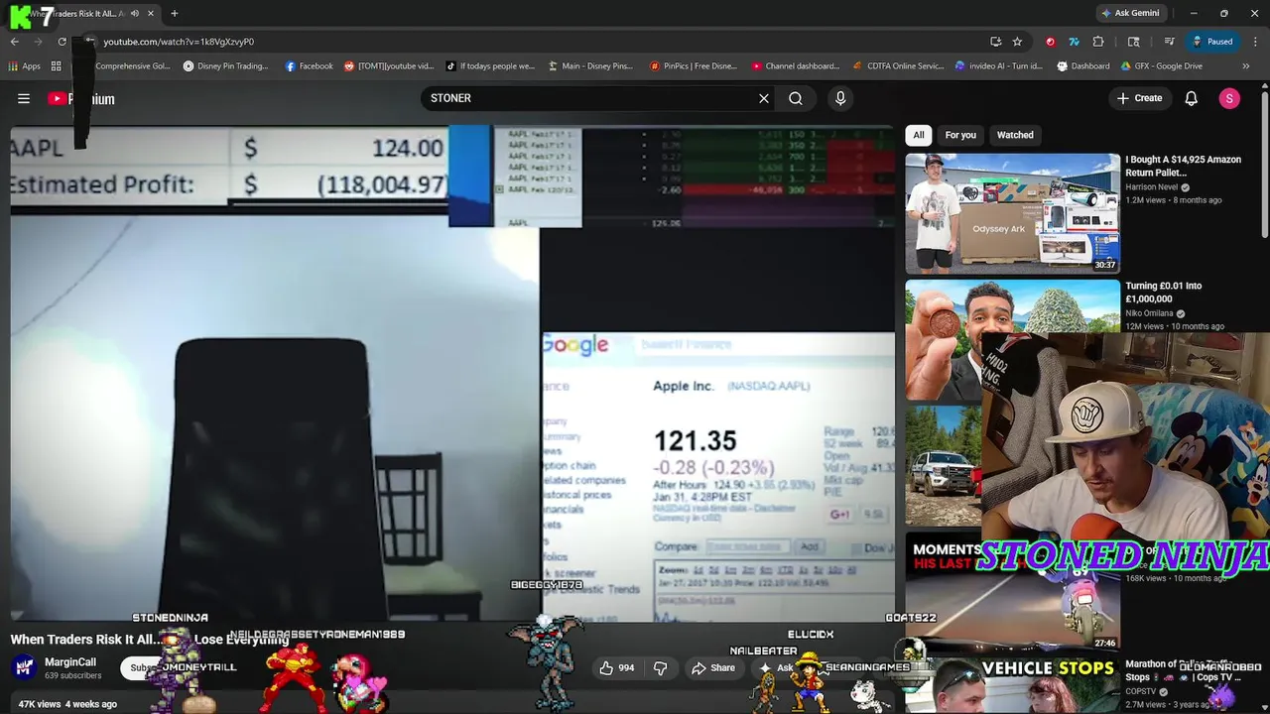
Task: Open a new browser tab
Action: pyautogui.click(x=175, y=14)
